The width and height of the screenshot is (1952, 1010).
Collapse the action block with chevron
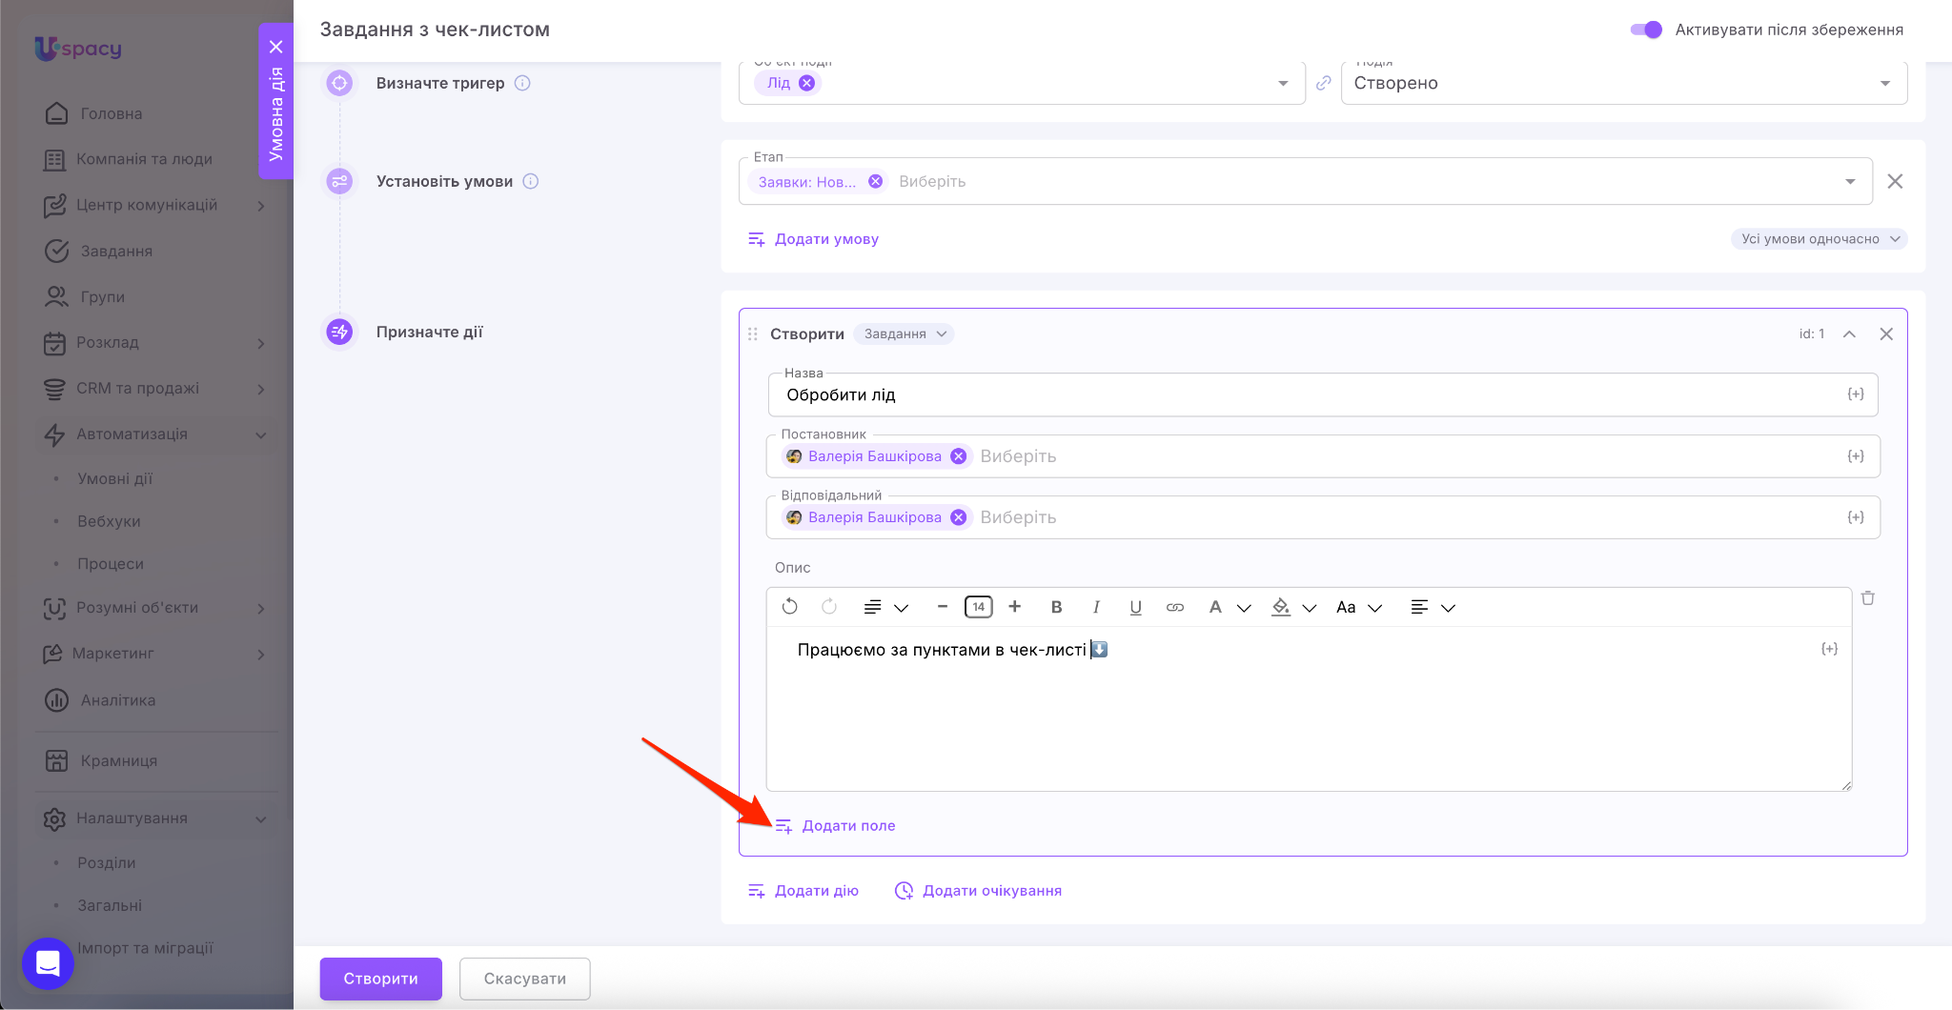coord(1849,334)
